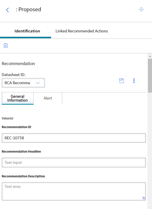Delete the recommendation with the trash icon

point(6,45)
